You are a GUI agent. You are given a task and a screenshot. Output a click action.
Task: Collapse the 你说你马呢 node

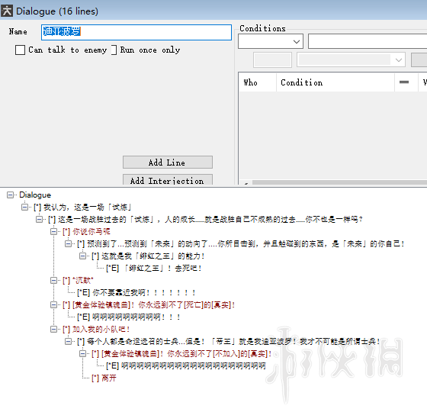point(53,232)
